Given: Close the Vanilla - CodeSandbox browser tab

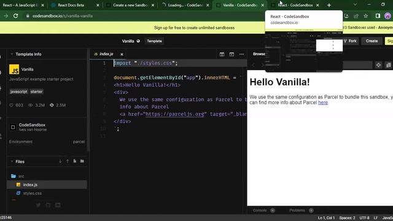Looking at the screenshot, I should [x=262, y=6].
